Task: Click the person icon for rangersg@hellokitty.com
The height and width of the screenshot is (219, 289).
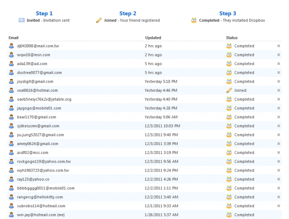Action: pos(11,197)
